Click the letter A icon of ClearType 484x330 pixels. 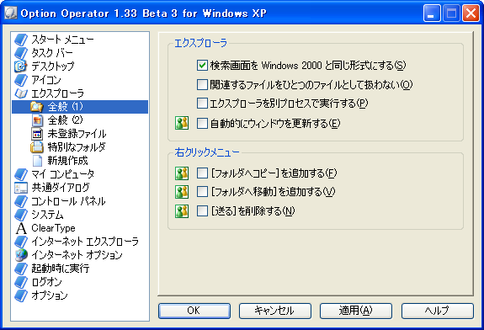[x=21, y=228]
